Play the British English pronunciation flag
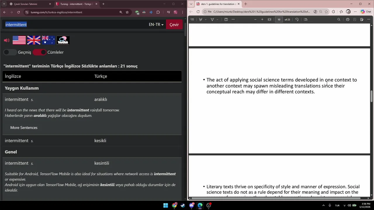Screen dimensions: 374x210 click(x=34, y=40)
